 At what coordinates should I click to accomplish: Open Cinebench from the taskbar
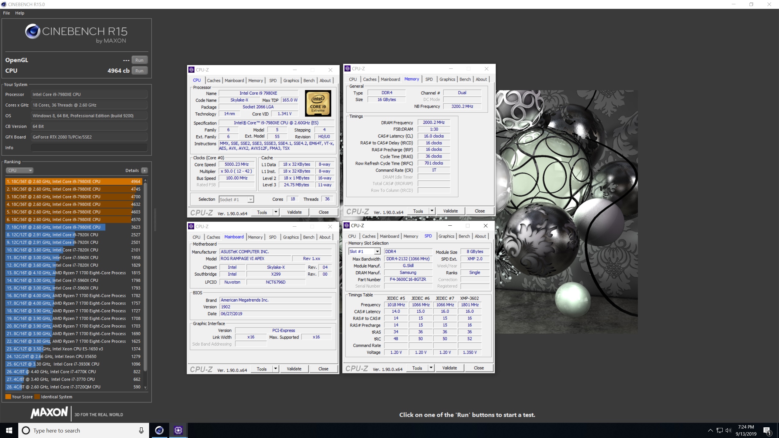159,430
